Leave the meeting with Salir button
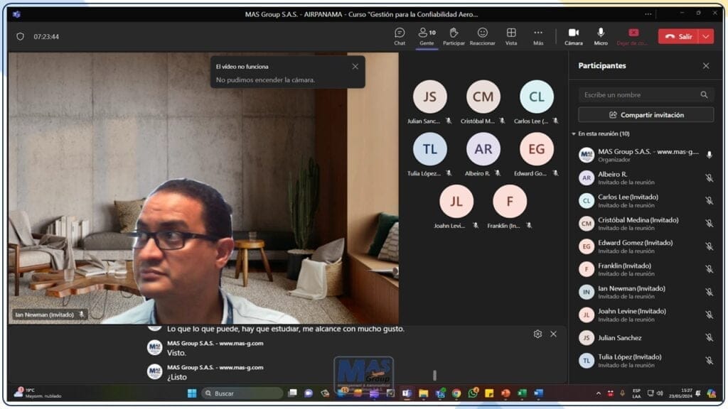728x409 pixels. (x=678, y=37)
